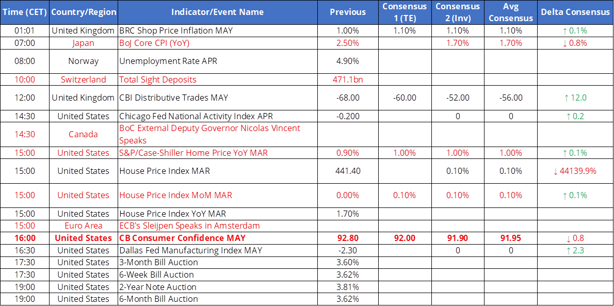Image resolution: width=614 pixels, height=306 pixels.
Task: Select Consensus 2 value 1.70%
Action: pyautogui.click(x=457, y=43)
